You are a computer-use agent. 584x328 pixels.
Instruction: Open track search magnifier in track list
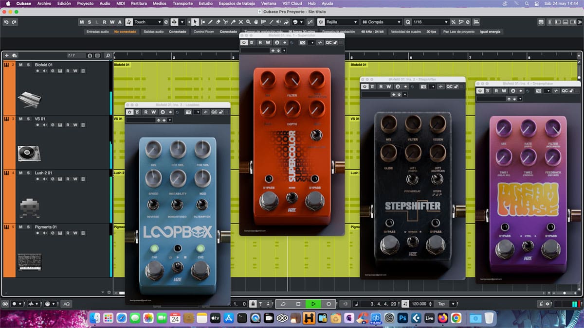click(x=108, y=56)
